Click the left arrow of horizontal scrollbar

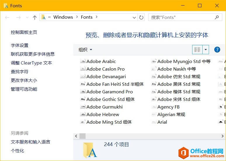[x=76, y=136]
